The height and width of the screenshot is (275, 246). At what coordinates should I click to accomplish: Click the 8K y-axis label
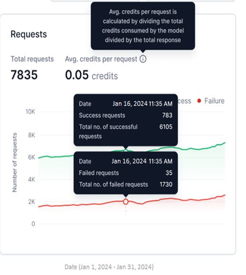tap(31, 135)
